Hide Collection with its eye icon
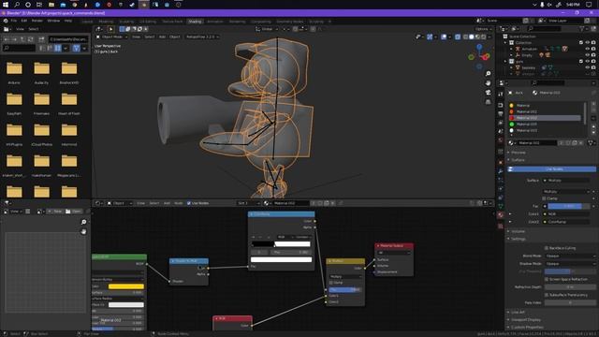 pyautogui.click(x=587, y=43)
